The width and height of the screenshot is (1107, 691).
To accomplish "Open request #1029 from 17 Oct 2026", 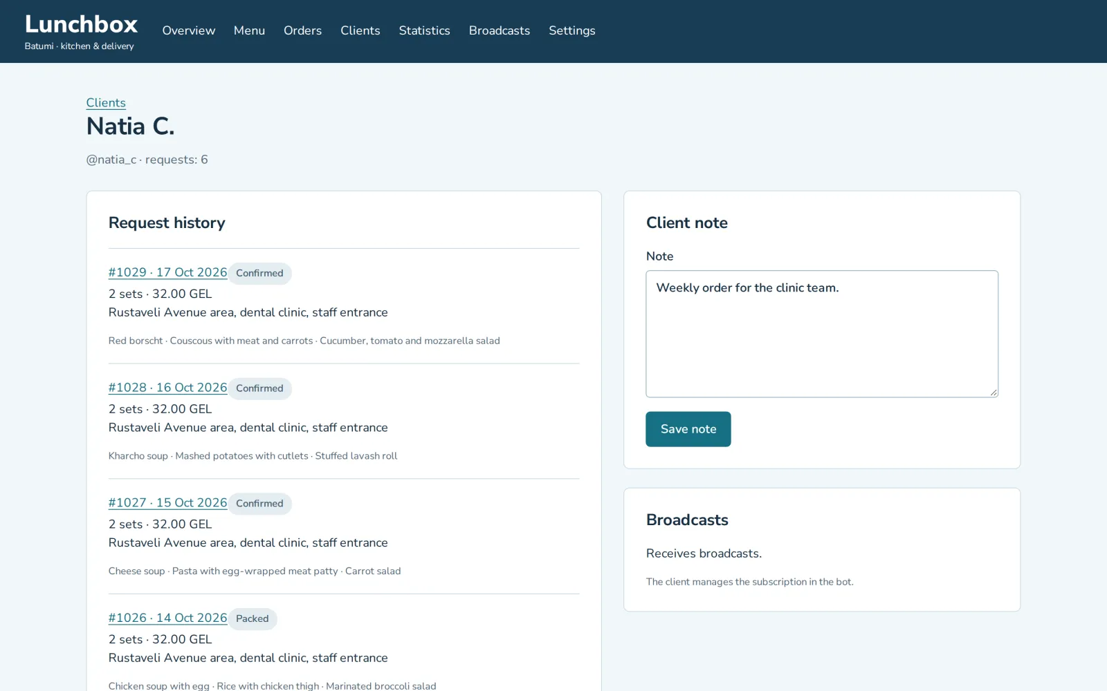I will (x=167, y=272).
